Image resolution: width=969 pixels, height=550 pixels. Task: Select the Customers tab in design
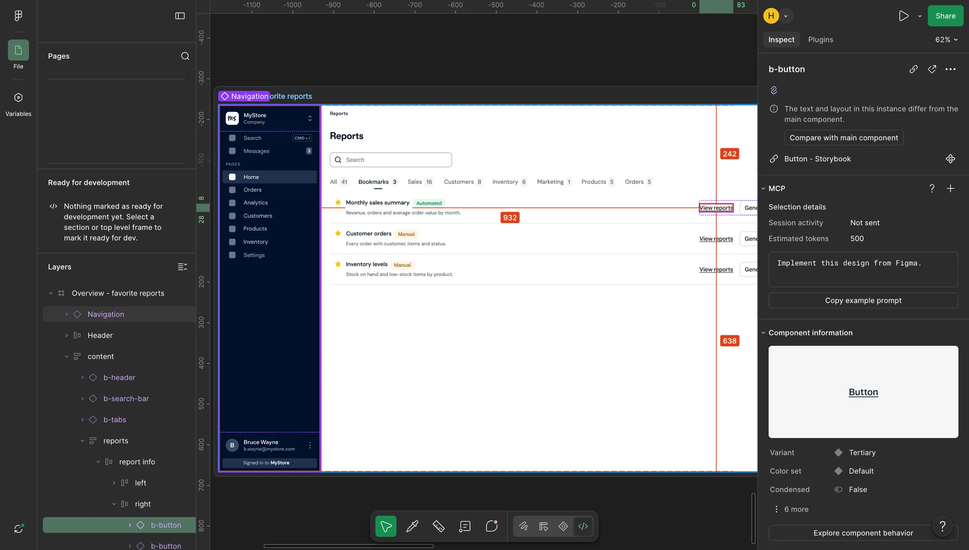pos(463,182)
